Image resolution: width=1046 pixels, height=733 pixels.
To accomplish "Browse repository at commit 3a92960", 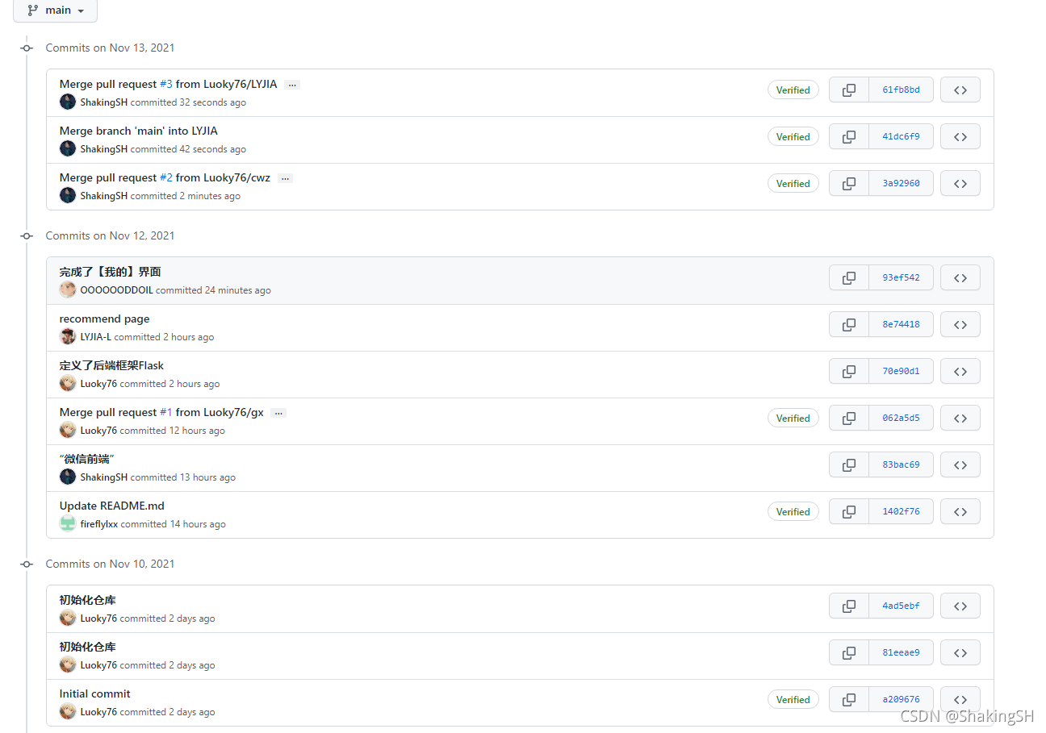I will point(960,184).
